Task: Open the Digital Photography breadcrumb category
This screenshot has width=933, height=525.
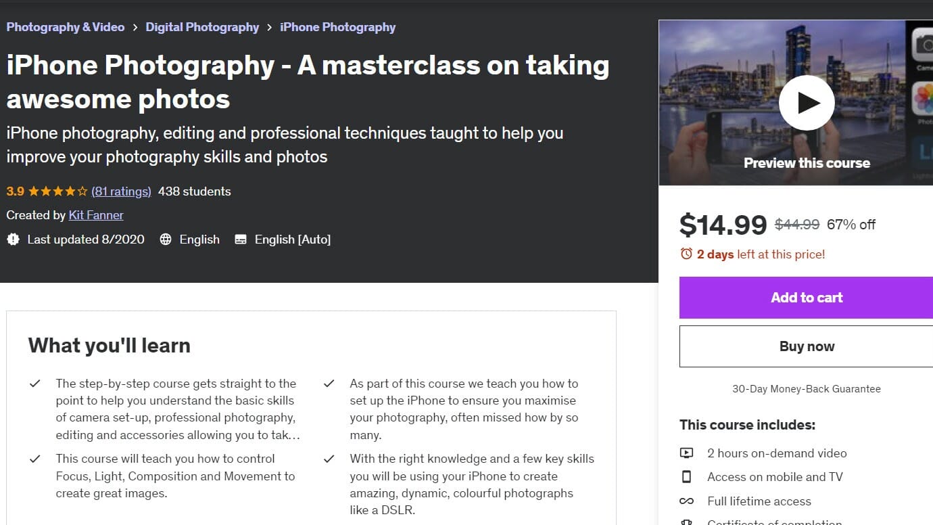Action: (x=202, y=26)
